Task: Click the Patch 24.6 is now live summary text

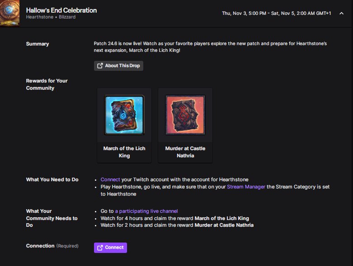Action: coord(210,47)
